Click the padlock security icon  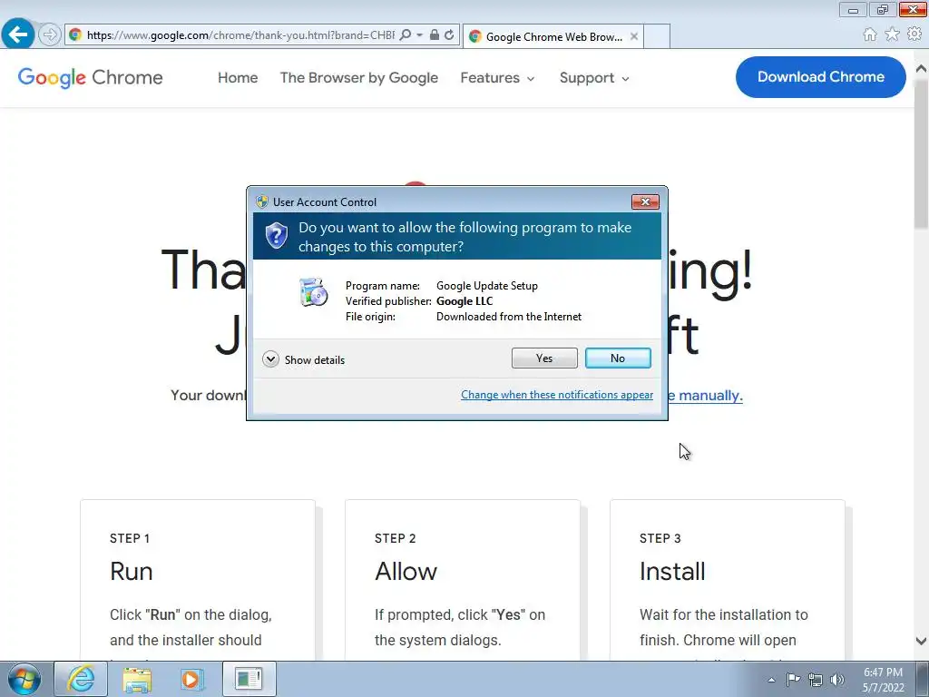pyautogui.click(x=435, y=34)
